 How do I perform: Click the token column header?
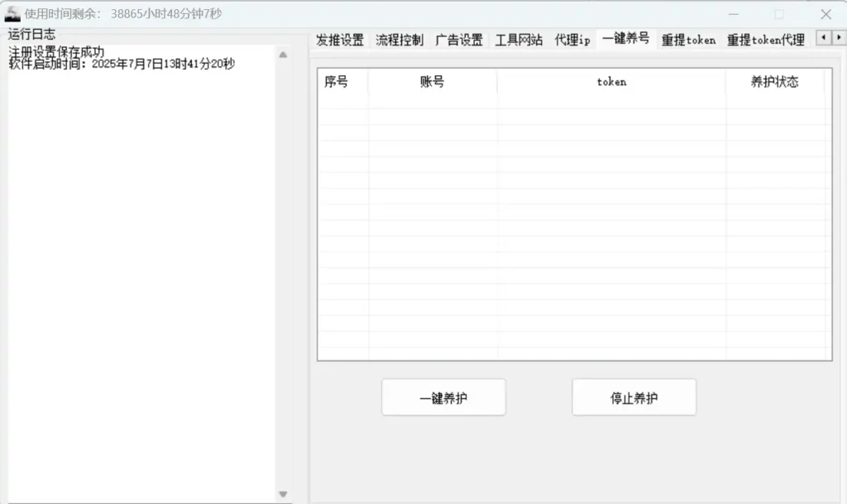[611, 82]
